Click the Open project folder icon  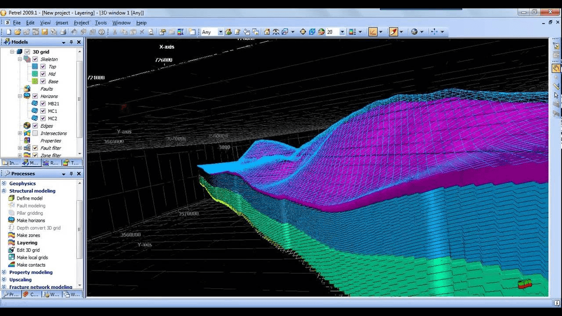[17, 32]
